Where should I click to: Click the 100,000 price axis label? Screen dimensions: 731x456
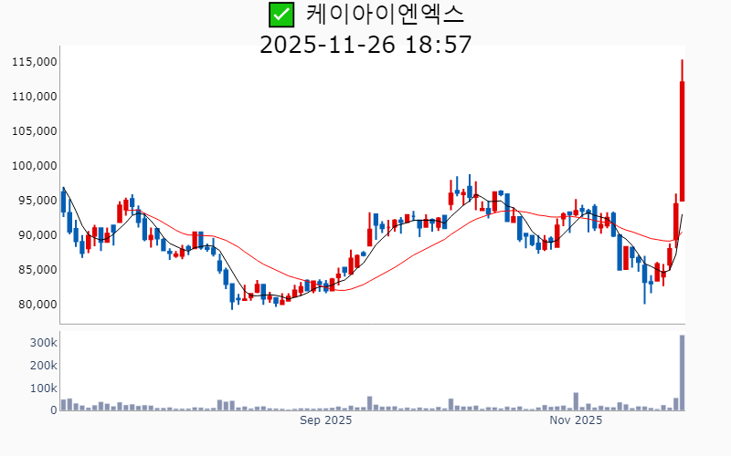click(35, 166)
